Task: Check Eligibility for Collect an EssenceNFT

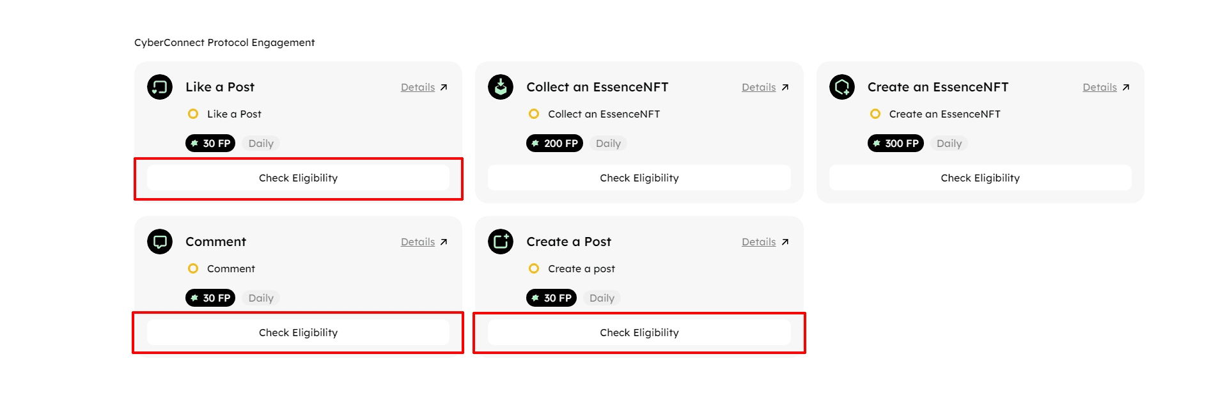Action: [x=639, y=178]
